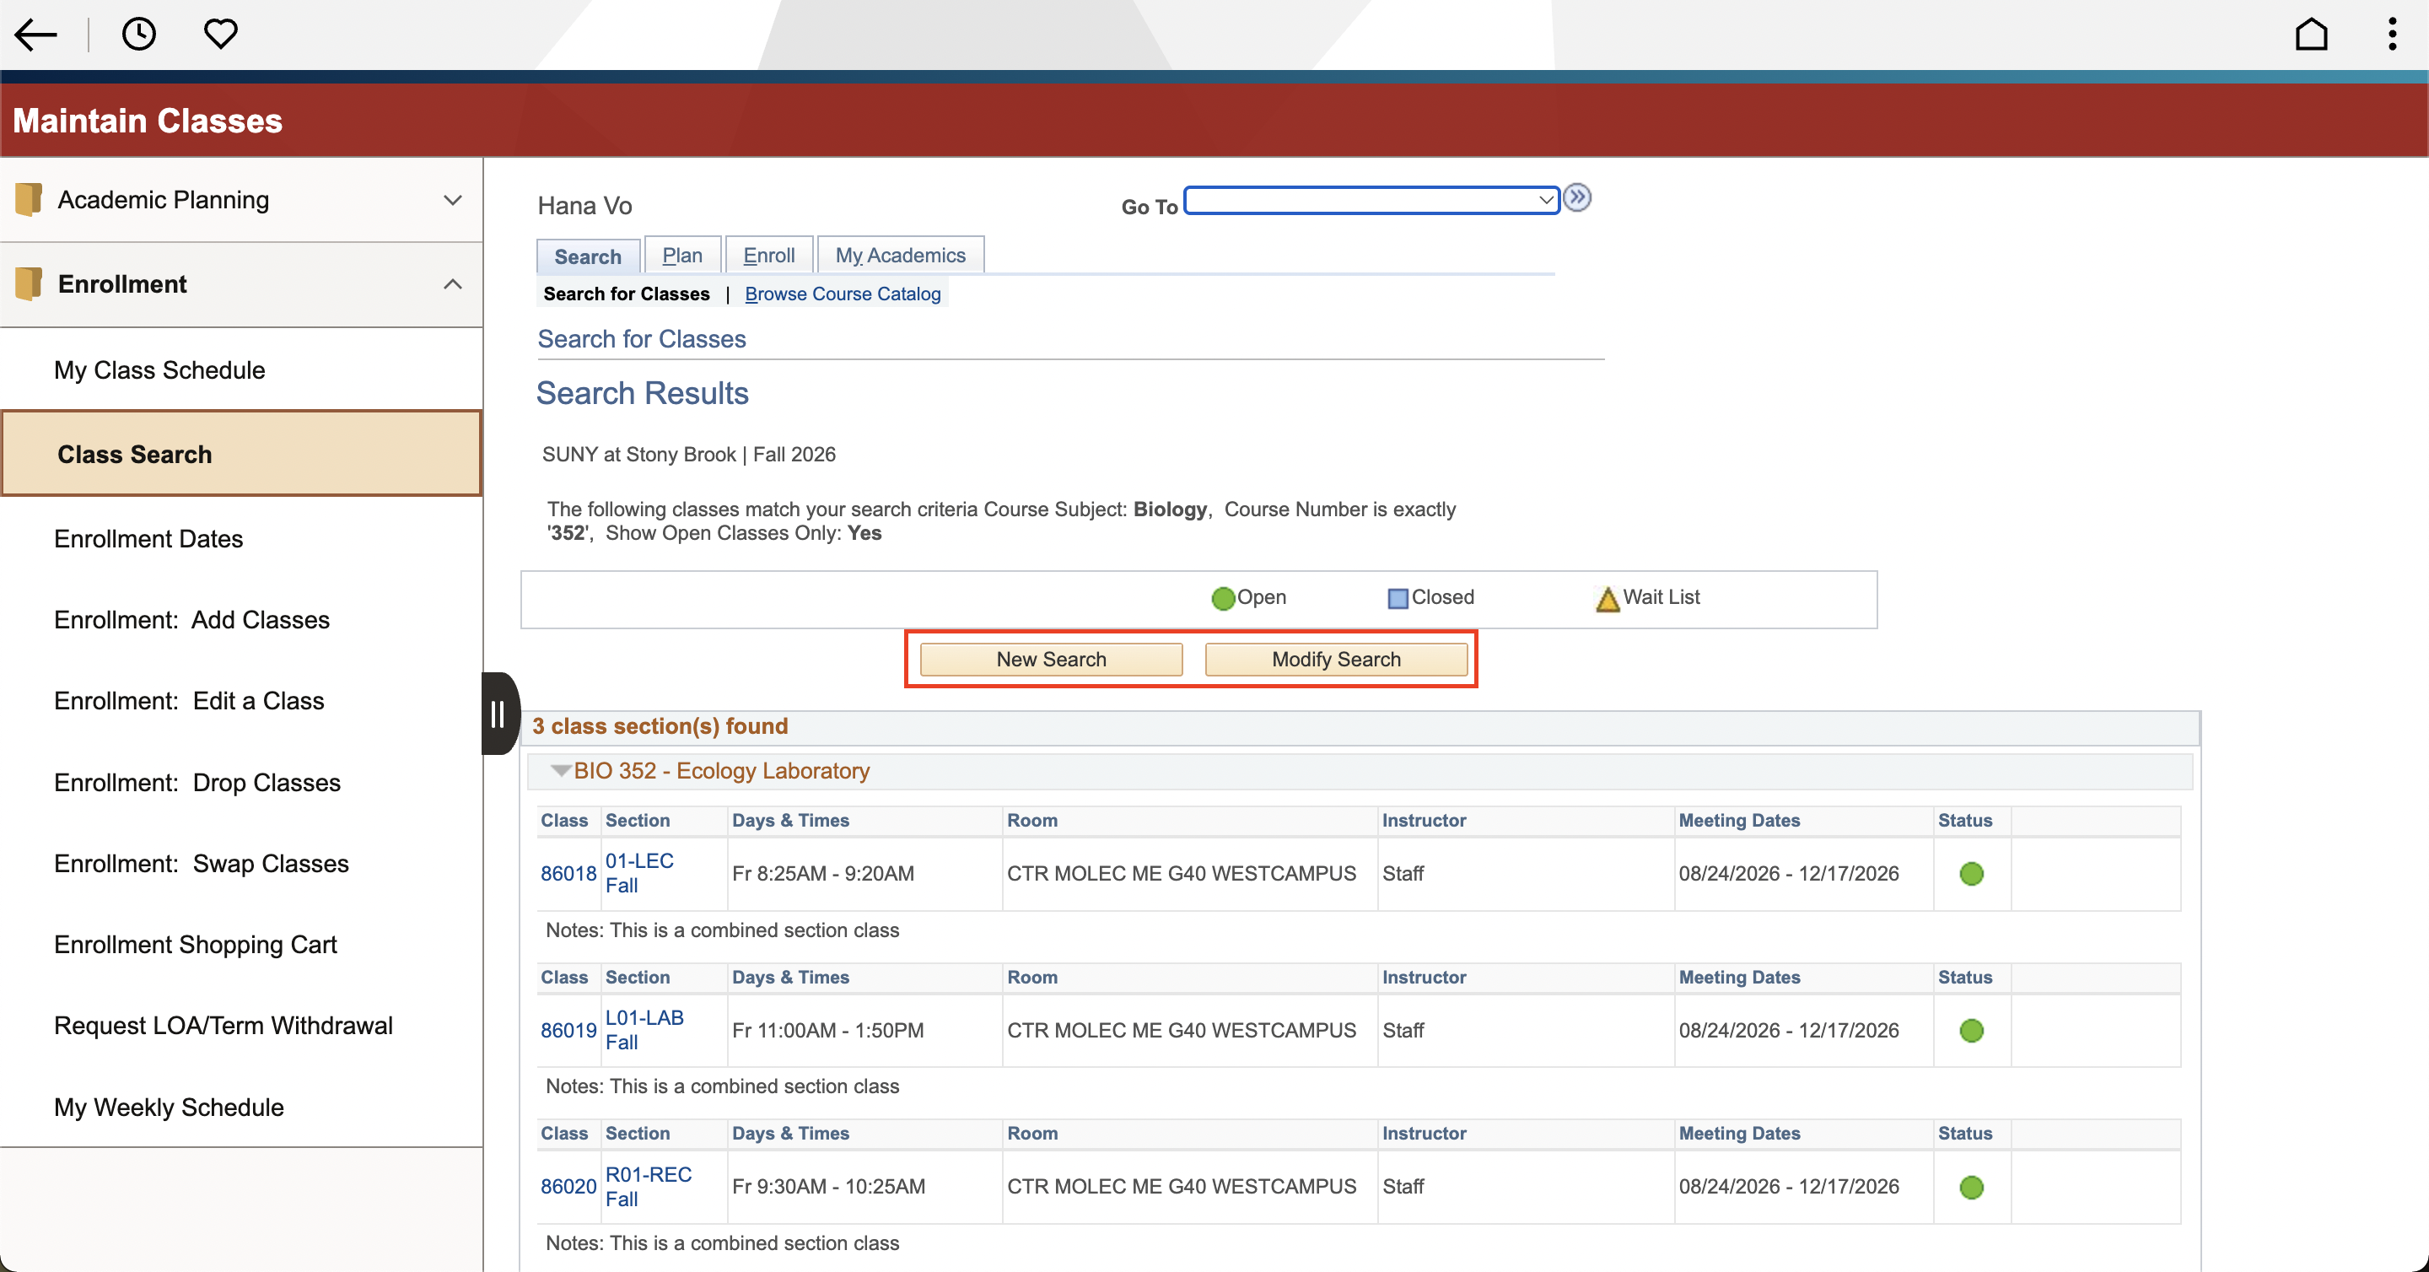Click the favorites heart icon
This screenshot has height=1272, width=2429.
click(221, 35)
